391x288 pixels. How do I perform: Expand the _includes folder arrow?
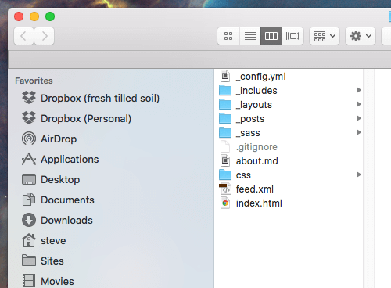click(x=359, y=90)
